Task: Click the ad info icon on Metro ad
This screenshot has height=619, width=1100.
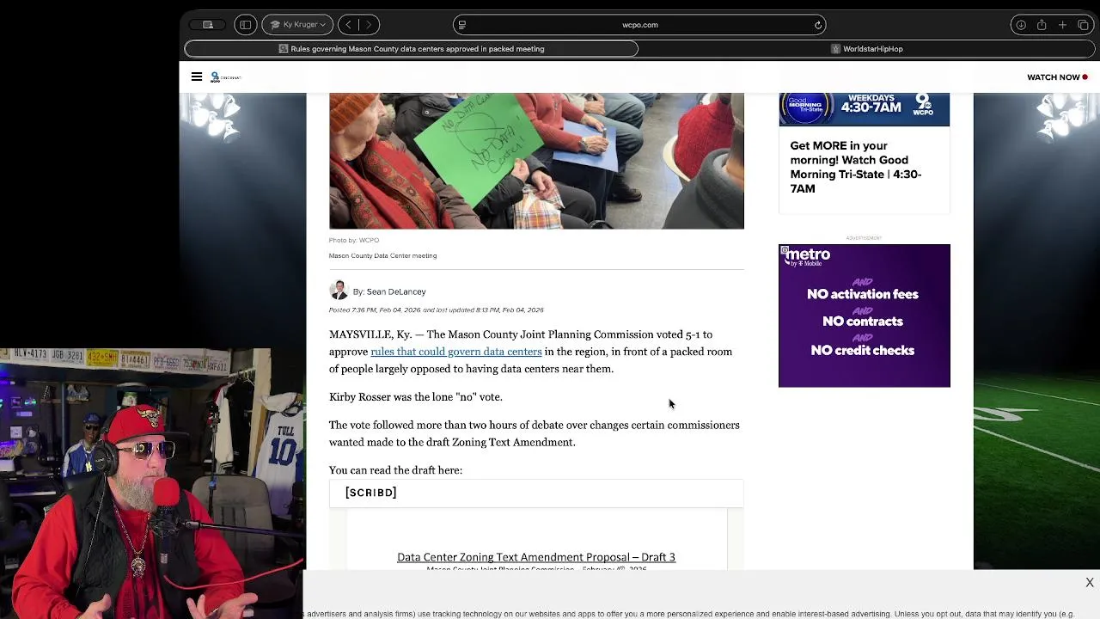Action: click(x=784, y=249)
